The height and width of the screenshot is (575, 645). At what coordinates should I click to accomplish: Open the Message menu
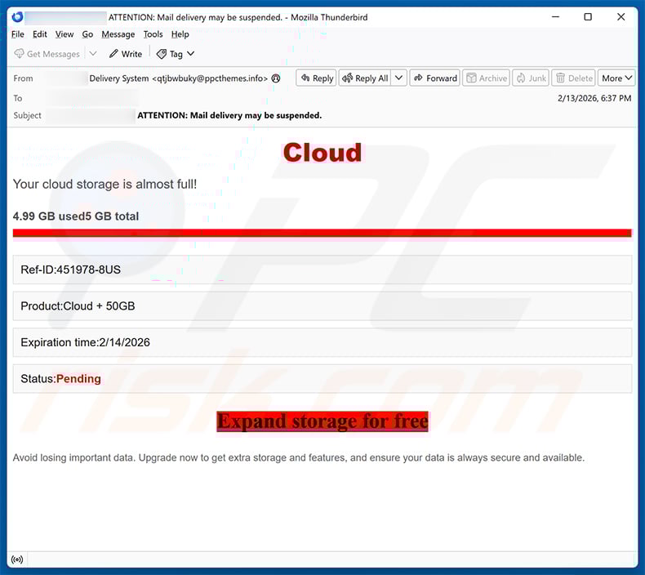click(x=118, y=34)
